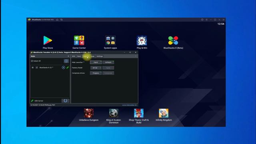Click the Unpatch button for Hide Launcher
Viewport: 256px width, 144px height.
pyautogui.click(x=108, y=62)
